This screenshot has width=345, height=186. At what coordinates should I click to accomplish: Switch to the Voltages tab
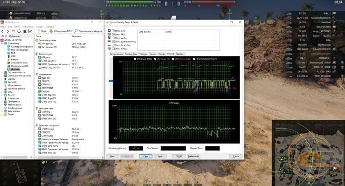143,54
